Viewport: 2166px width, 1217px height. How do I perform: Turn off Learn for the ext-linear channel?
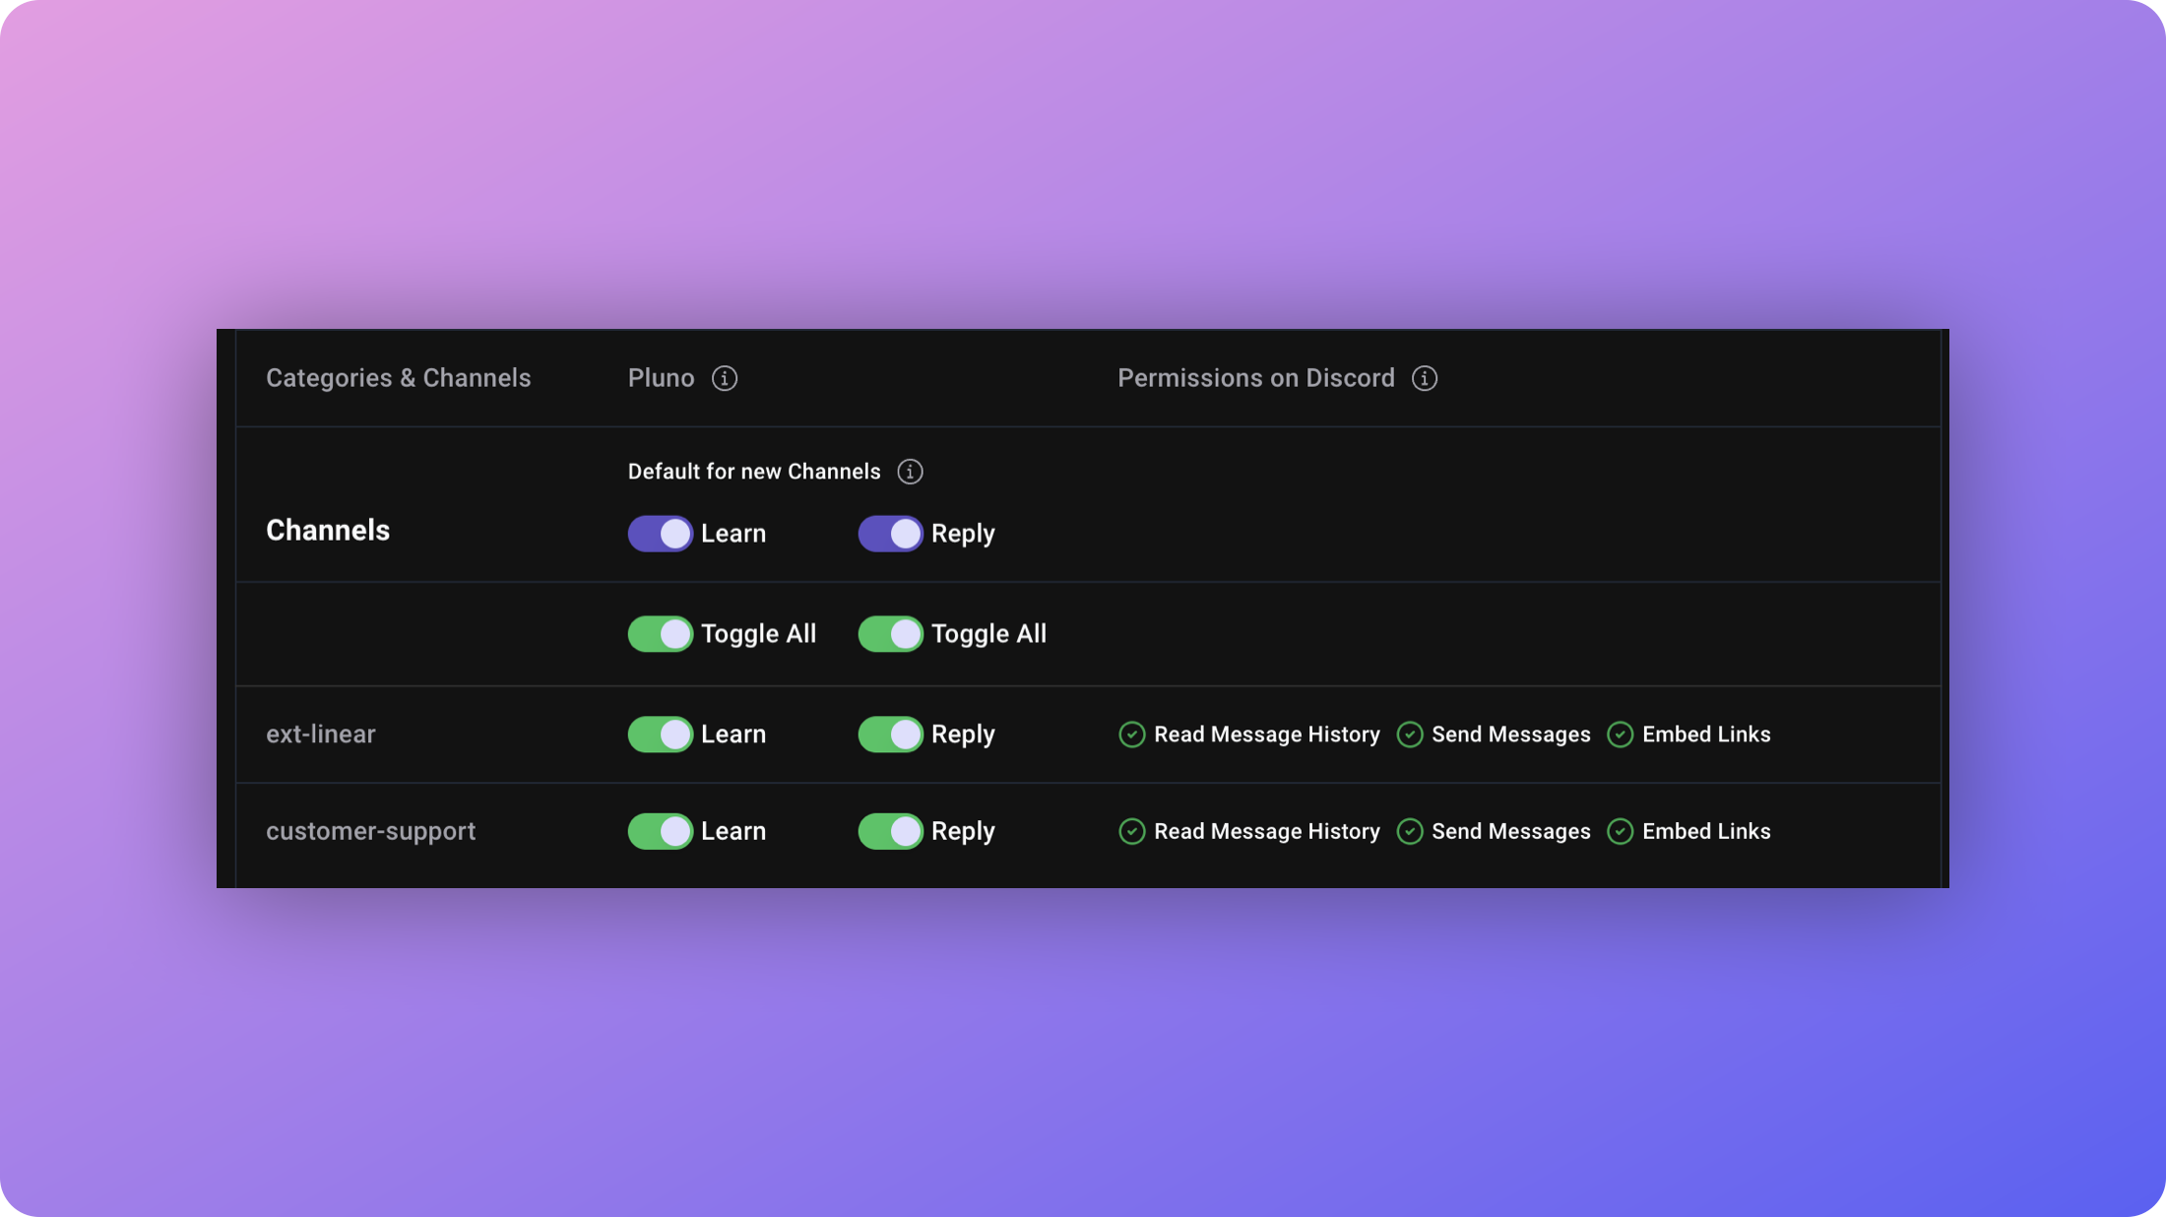(660, 735)
